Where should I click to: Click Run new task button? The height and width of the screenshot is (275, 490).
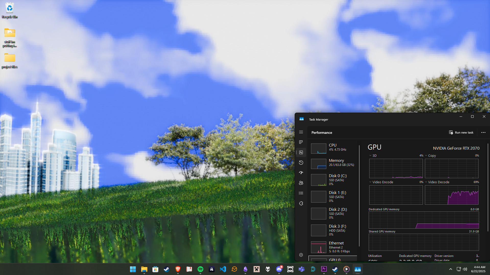pos(461,133)
